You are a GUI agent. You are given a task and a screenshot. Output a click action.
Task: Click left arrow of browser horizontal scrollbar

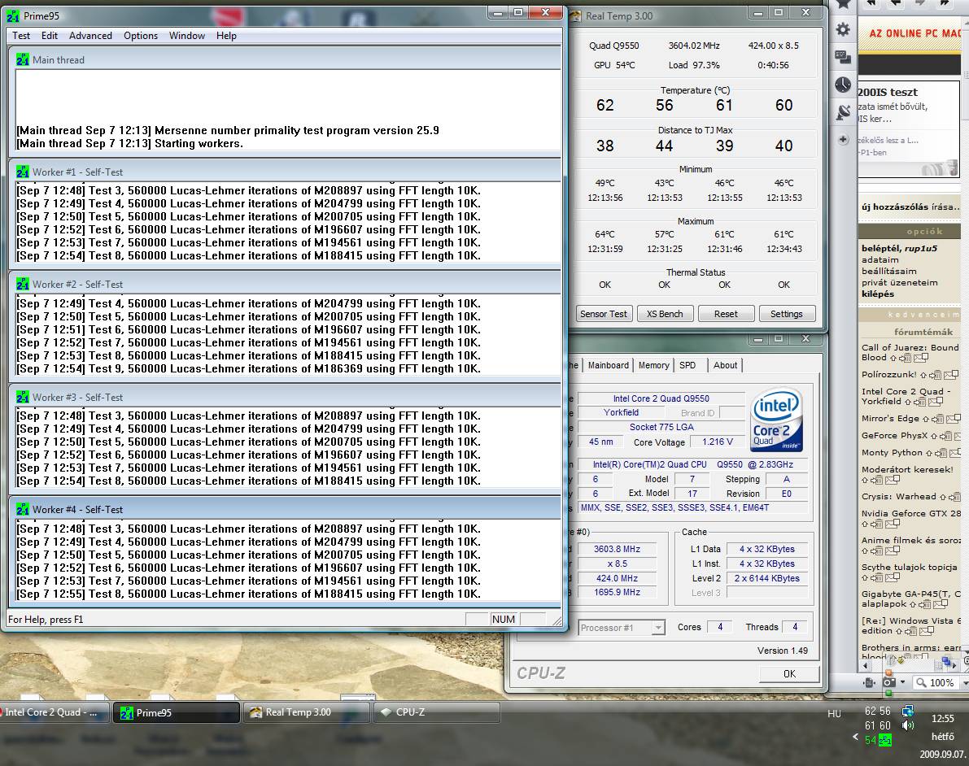tap(865, 665)
